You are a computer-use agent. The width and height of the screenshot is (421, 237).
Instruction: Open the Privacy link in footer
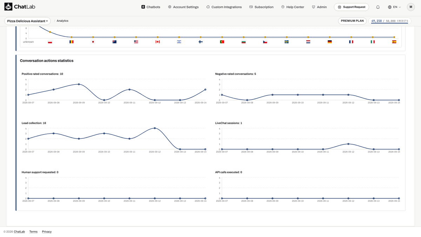coord(47,232)
